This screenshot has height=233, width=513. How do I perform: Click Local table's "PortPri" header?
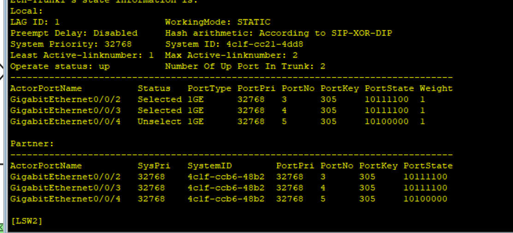pos(256,88)
